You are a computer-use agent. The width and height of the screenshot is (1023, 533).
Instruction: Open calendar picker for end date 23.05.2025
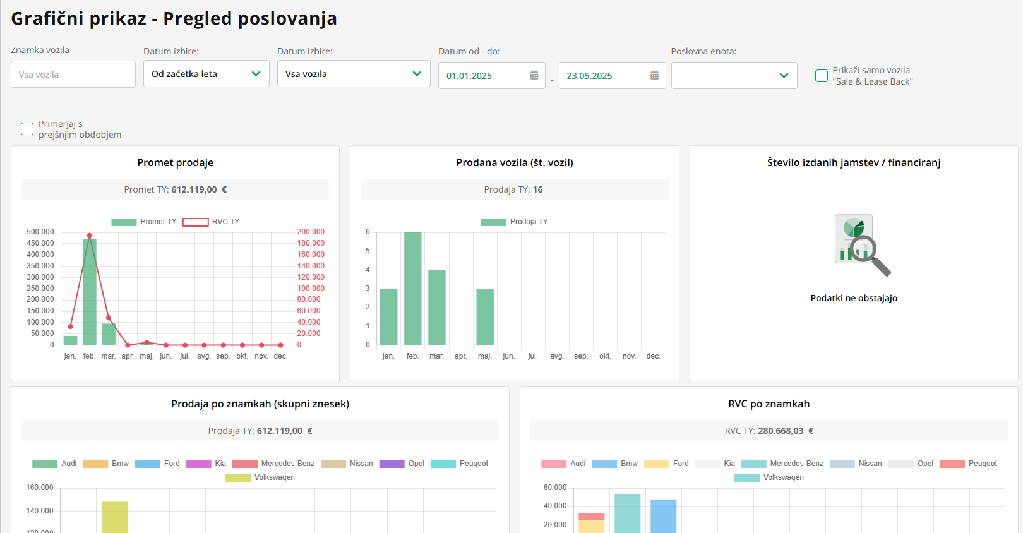click(654, 76)
